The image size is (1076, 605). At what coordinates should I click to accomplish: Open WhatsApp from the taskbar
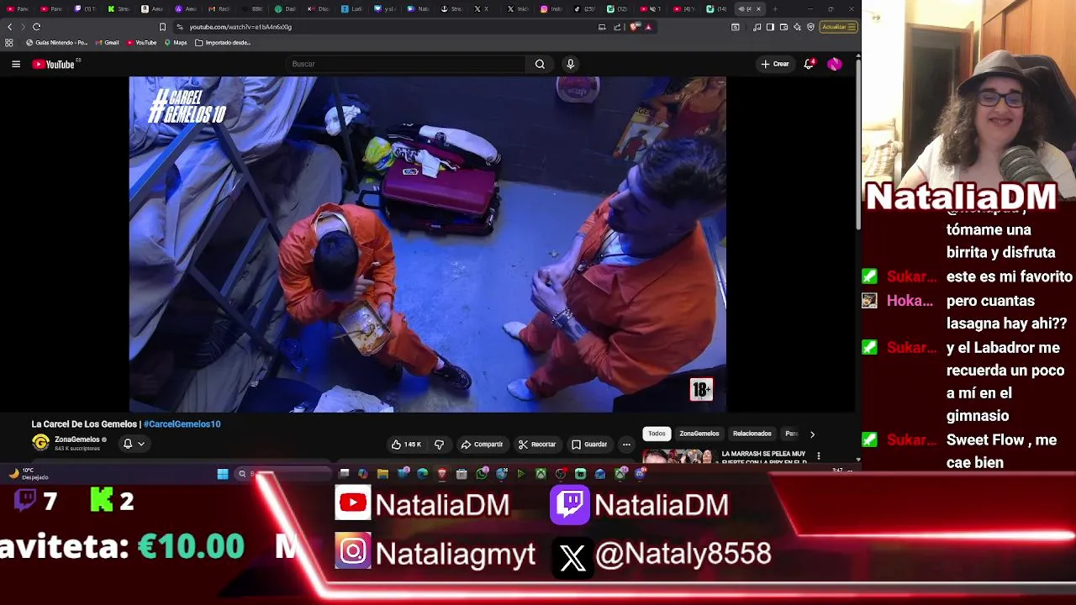click(x=482, y=474)
